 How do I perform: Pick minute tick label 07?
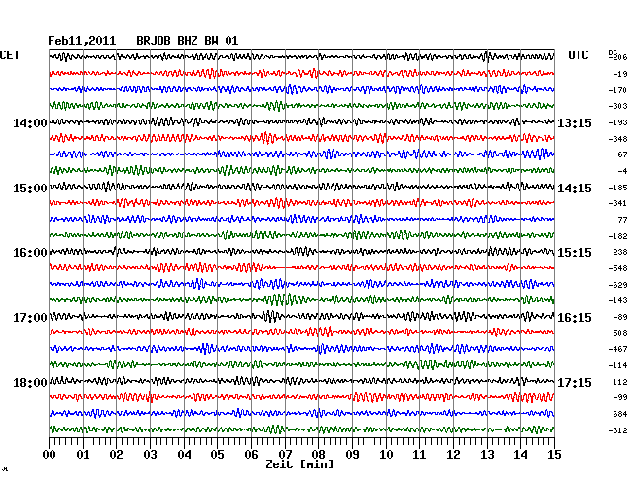click(x=285, y=455)
